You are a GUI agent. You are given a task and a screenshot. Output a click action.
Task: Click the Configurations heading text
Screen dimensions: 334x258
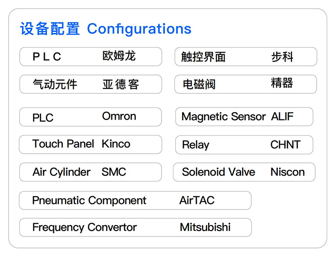(x=139, y=29)
